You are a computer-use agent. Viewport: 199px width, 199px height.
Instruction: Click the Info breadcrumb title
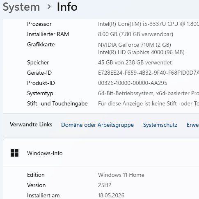67,7
